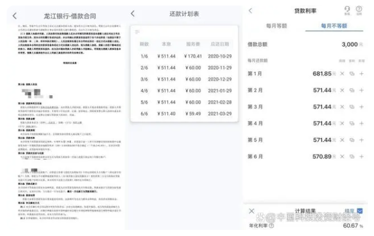Tap back arrow on 还款计划表 screen
The image size is (374, 236).
tap(133, 13)
